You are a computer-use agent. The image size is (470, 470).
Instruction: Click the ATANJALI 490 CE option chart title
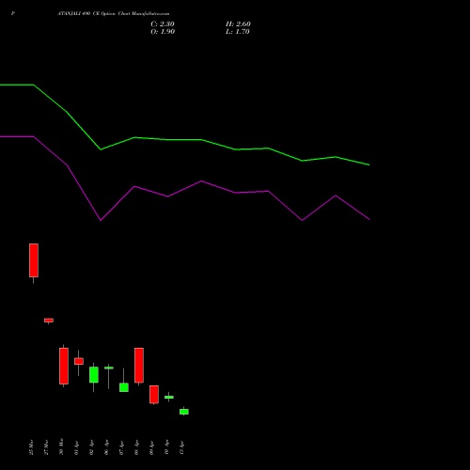[x=113, y=14]
